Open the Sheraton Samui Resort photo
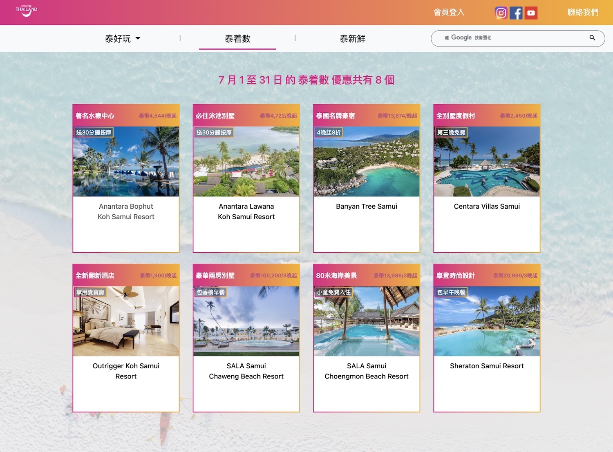Viewport: 613px width, 452px height. (487, 321)
